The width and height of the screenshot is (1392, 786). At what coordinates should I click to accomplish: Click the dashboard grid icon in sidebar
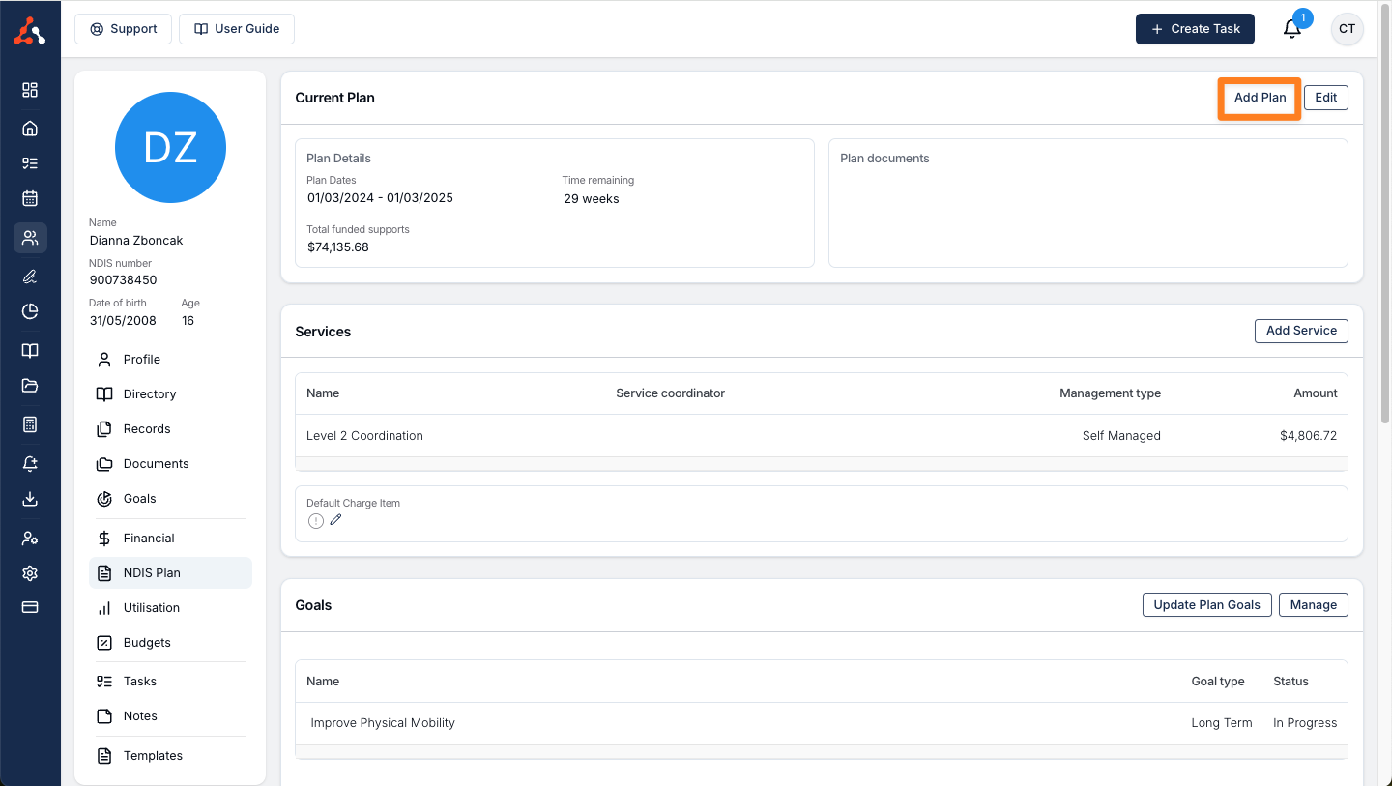[x=30, y=90]
